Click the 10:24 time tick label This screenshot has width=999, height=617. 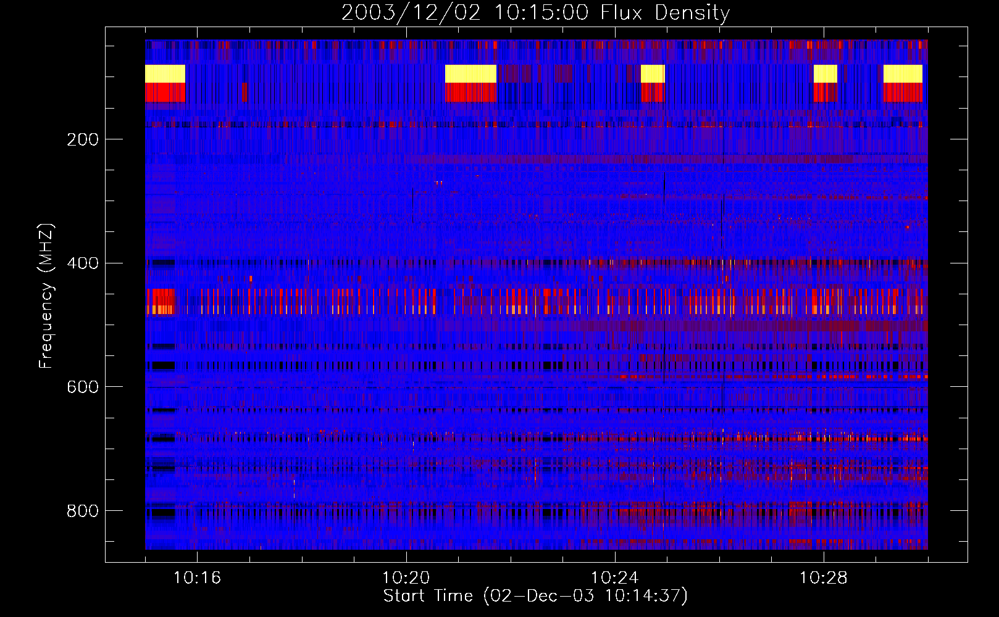[x=614, y=578]
